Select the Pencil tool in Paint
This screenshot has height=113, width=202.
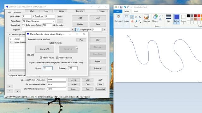132,17
